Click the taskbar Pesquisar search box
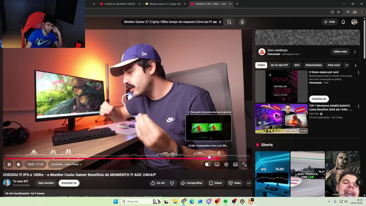366x206 pixels. click(141, 202)
